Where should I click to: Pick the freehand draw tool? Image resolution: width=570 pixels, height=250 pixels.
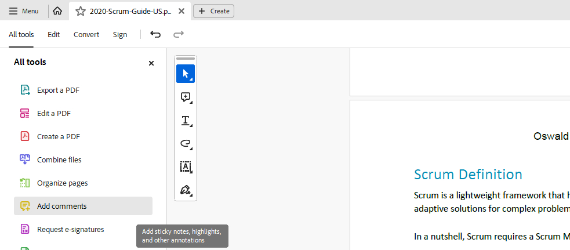click(186, 143)
